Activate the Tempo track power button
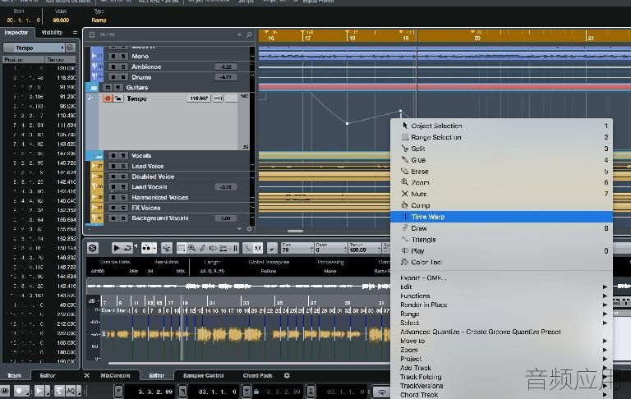Image resolution: width=631 pixels, height=399 pixels. pos(108,99)
